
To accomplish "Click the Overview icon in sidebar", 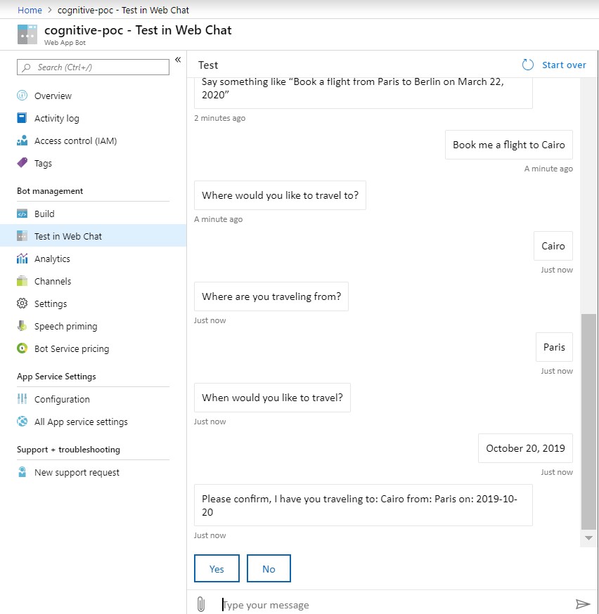I will coord(22,96).
